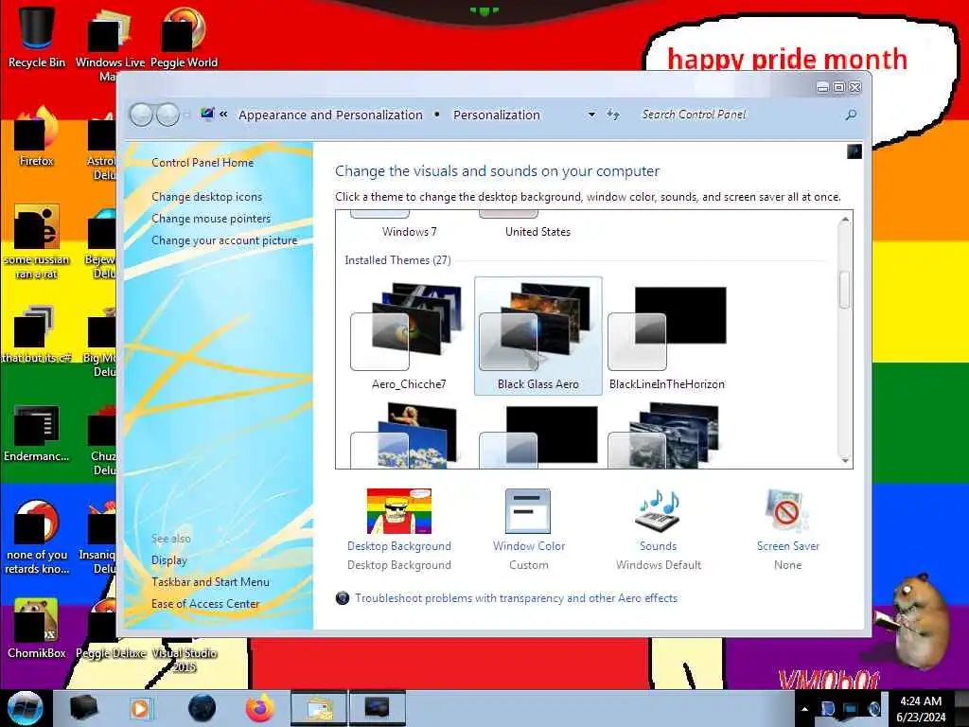Screen dimensions: 969x727
Task: Open the media player taskbar icon
Action: pyautogui.click(x=140, y=708)
